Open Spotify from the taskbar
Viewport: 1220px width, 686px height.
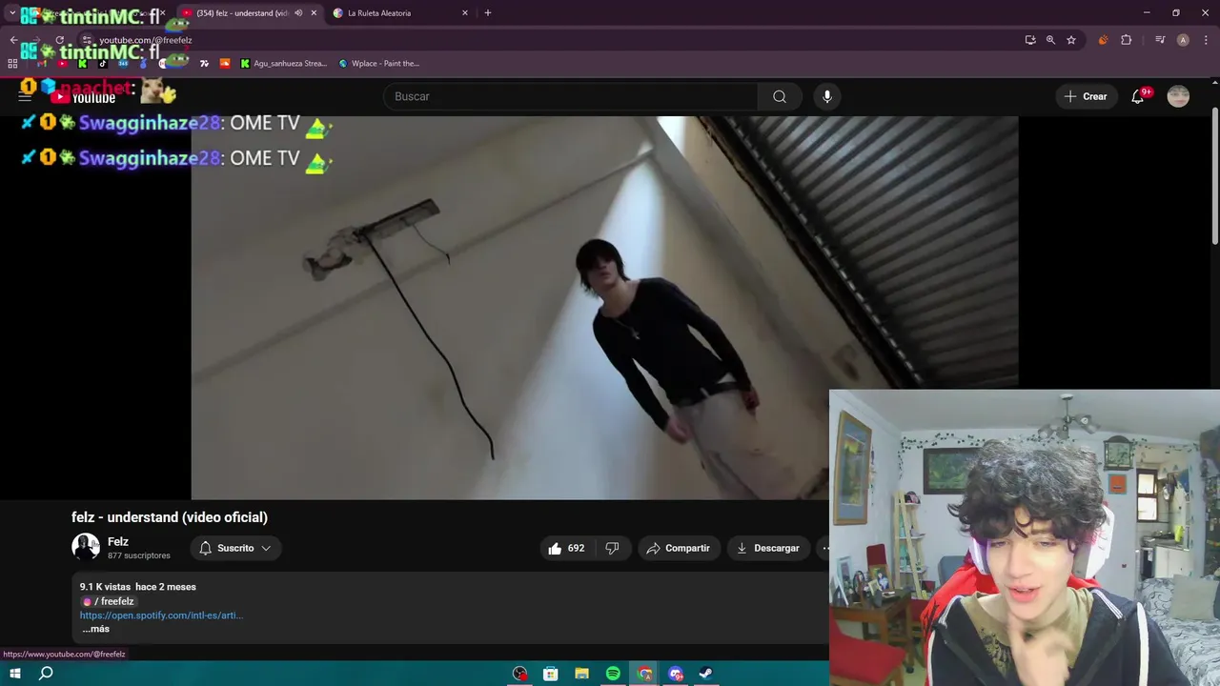(x=613, y=674)
